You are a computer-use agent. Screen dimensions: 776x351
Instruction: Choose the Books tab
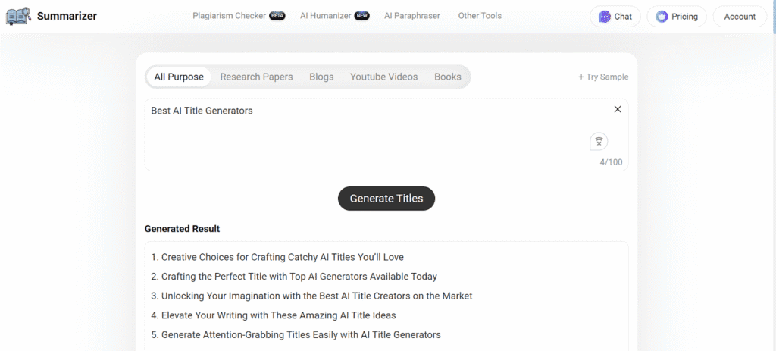(x=448, y=77)
